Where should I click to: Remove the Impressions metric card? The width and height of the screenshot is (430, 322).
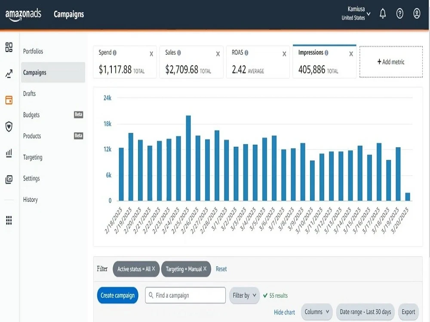tap(351, 54)
